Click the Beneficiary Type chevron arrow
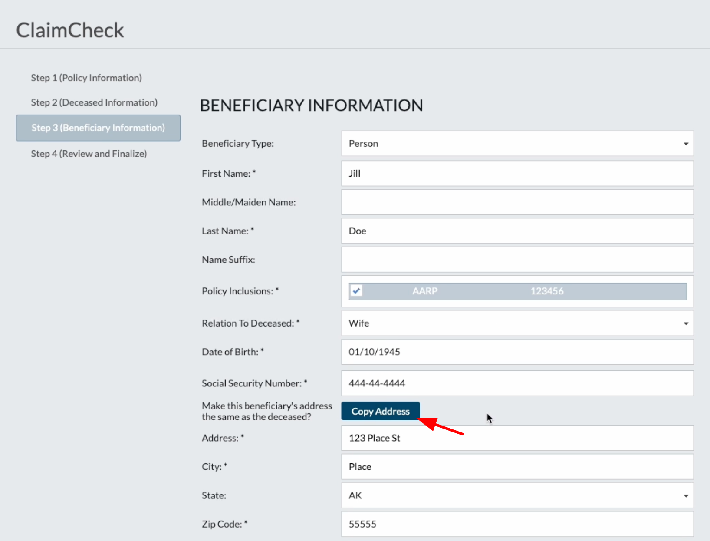The image size is (710, 541). coord(686,143)
